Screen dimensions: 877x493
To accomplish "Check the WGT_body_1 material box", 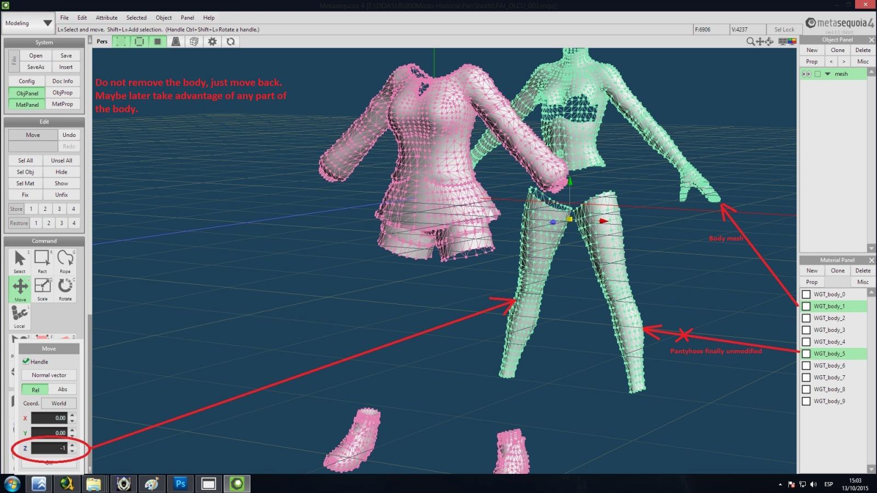I will (x=806, y=306).
